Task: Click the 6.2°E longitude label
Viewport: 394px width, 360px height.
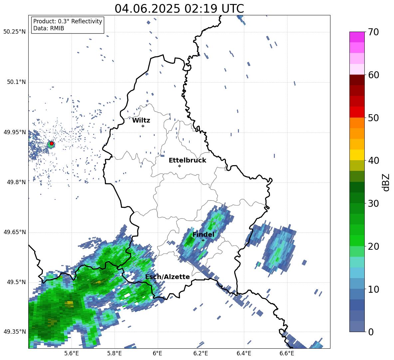Action: (201, 353)
